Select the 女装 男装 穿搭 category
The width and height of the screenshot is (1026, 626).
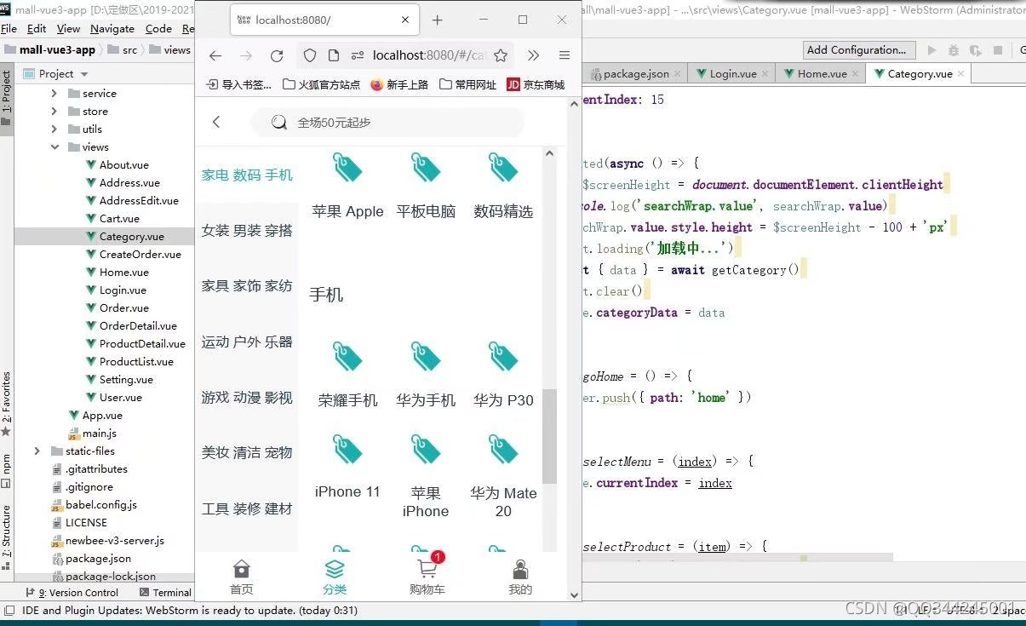click(x=247, y=231)
